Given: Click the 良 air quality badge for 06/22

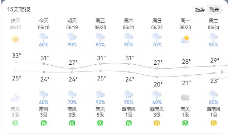Looking at the screenshot, I should (157, 123).
